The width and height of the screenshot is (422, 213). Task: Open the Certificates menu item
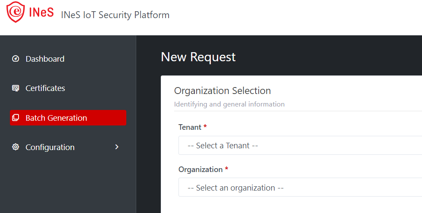[x=45, y=88]
